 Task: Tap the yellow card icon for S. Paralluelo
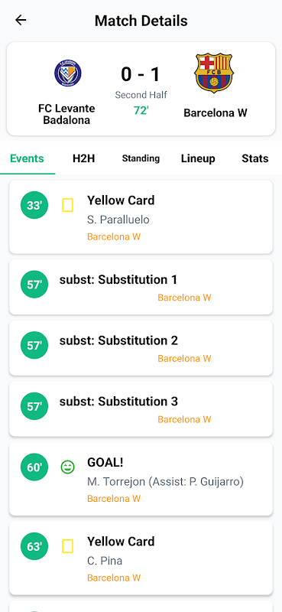(x=67, y=205)
